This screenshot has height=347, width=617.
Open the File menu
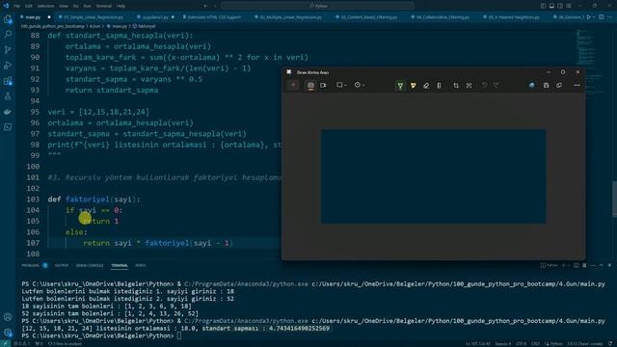[x=17, y=6]
